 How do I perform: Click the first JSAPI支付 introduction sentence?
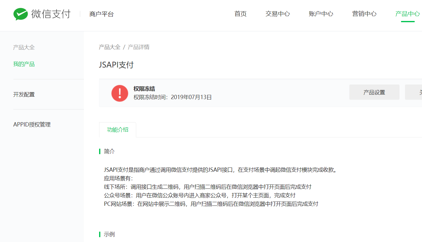(221, 170)
